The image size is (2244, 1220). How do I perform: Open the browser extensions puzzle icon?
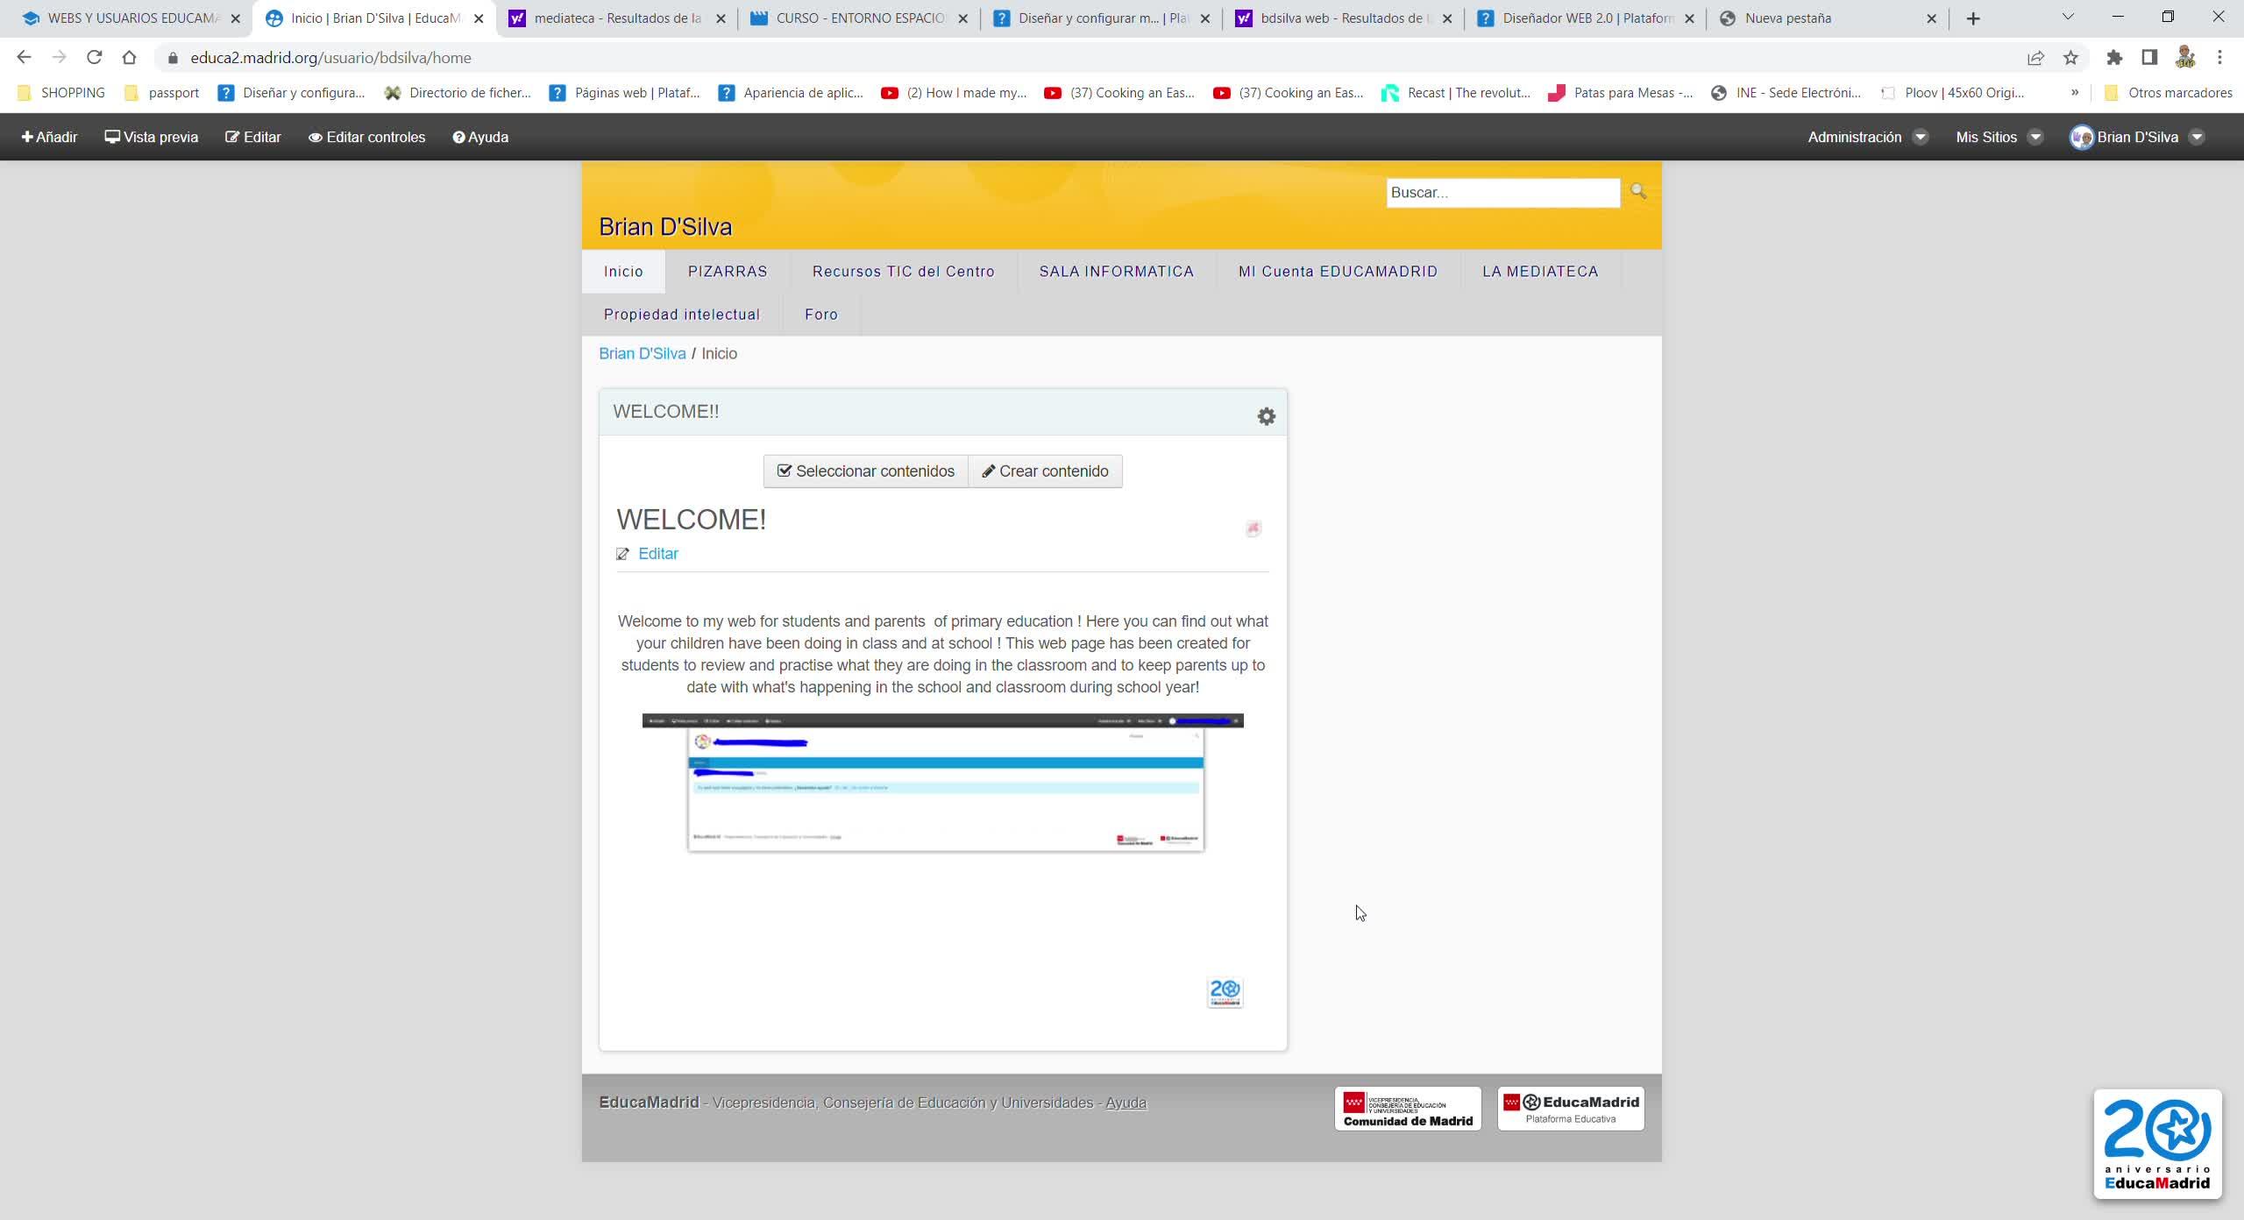click(2114, 58)
